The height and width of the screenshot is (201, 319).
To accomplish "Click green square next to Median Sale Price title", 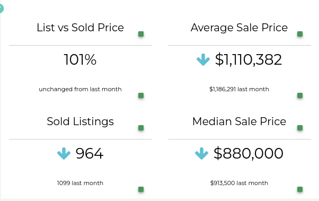I will pyautogui.click(x=300, y=128).
